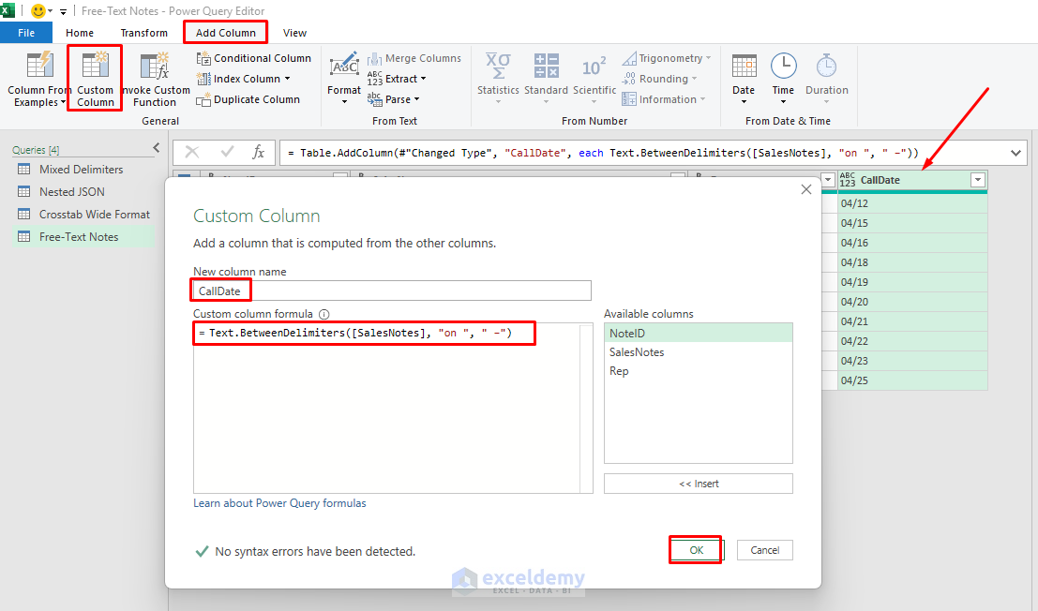Open CallDate column filter dropdown
Screen dimensions: 1038x611
tap(978, 180)
